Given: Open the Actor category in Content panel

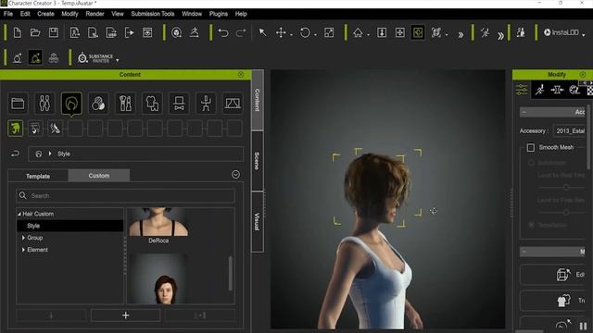Looking at the screenshot, I should pyautogui.click(x=44, y=103).
